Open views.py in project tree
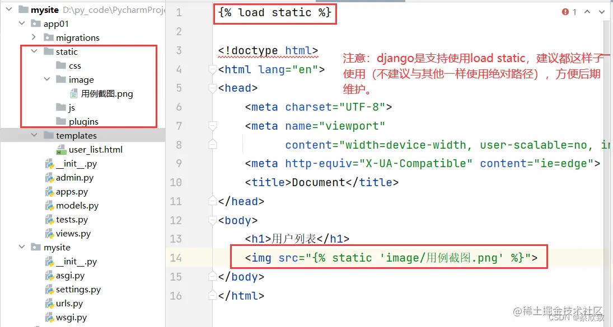The width and height of the screenshot is (613, 327). (x=73, y=234)
